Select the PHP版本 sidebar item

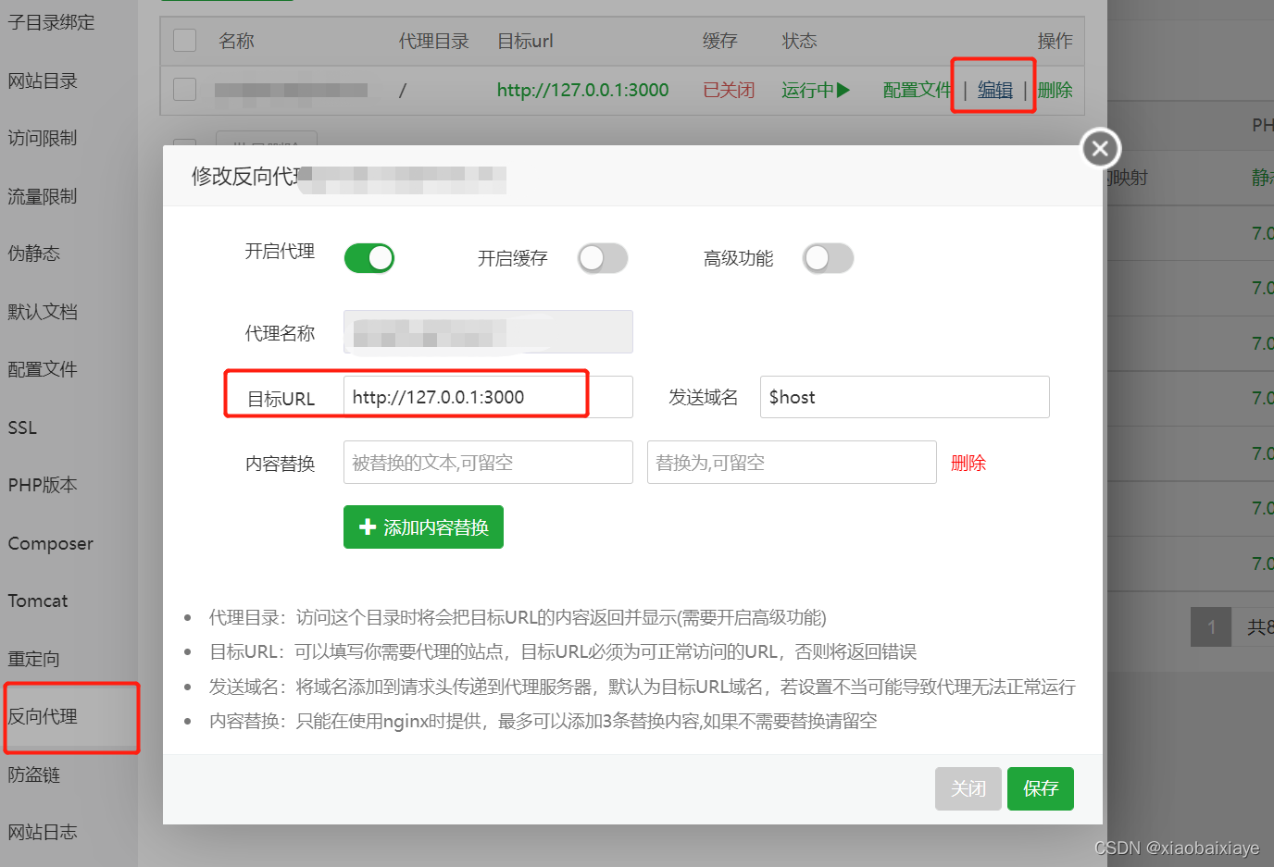[x=44, y=484]
